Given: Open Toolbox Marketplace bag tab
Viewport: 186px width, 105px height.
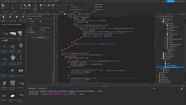Looking at the screenshot, I should [x=3, y=17].
